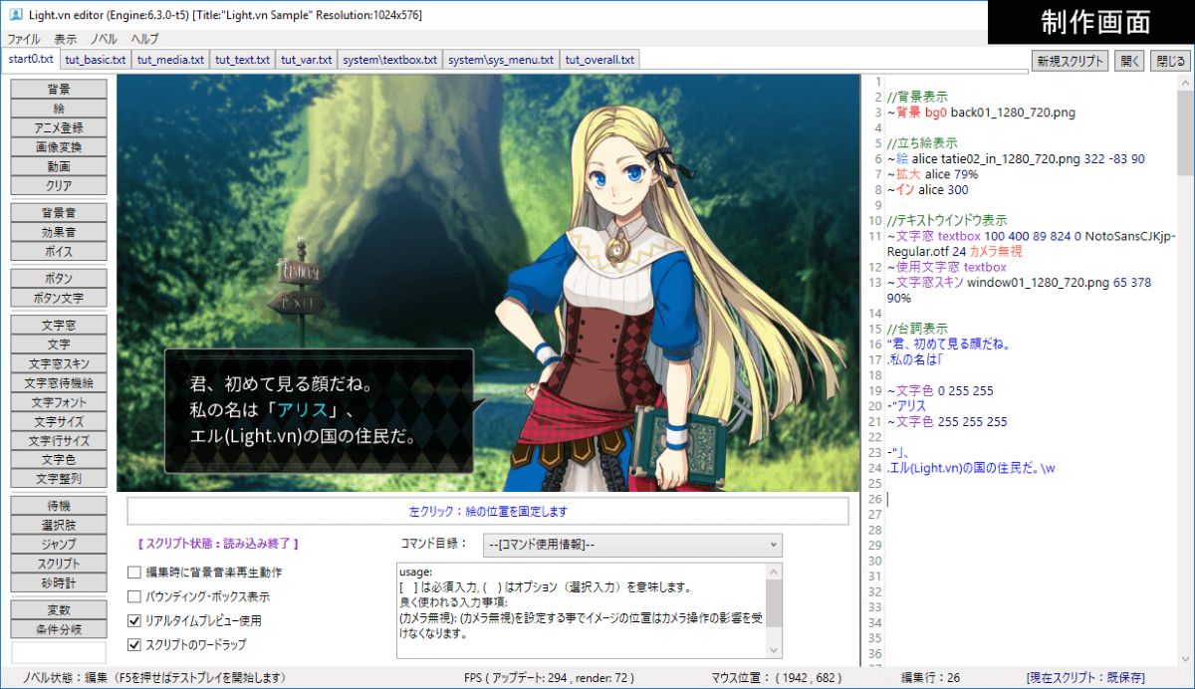
Task: Click the empty input field below 条件分岐
Action: tap(58, 651)
